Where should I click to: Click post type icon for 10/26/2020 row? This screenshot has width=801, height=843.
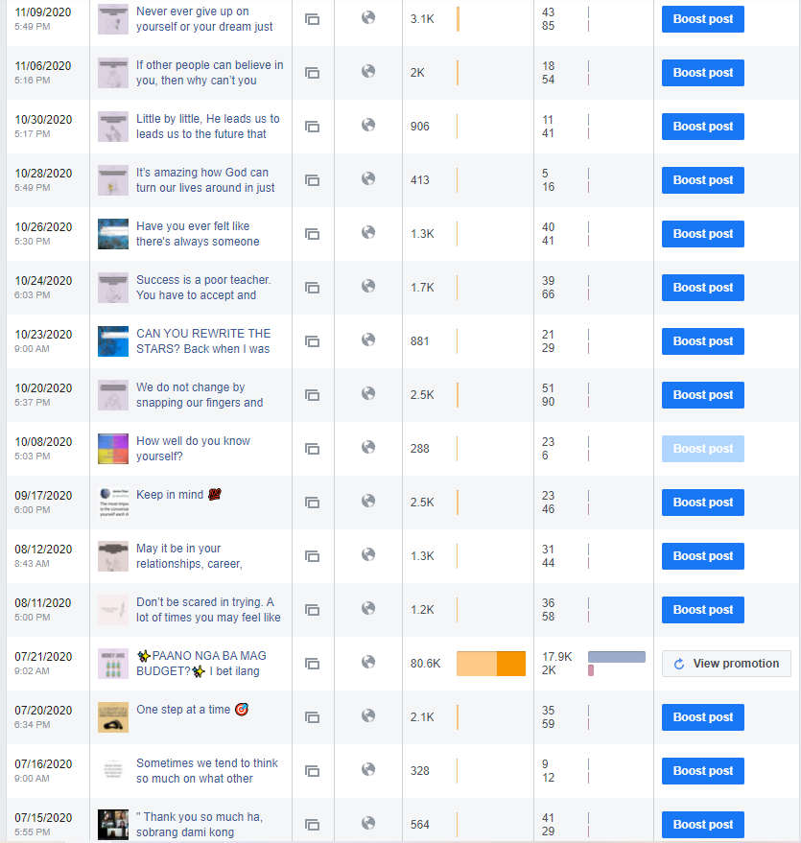coord(312,234)
